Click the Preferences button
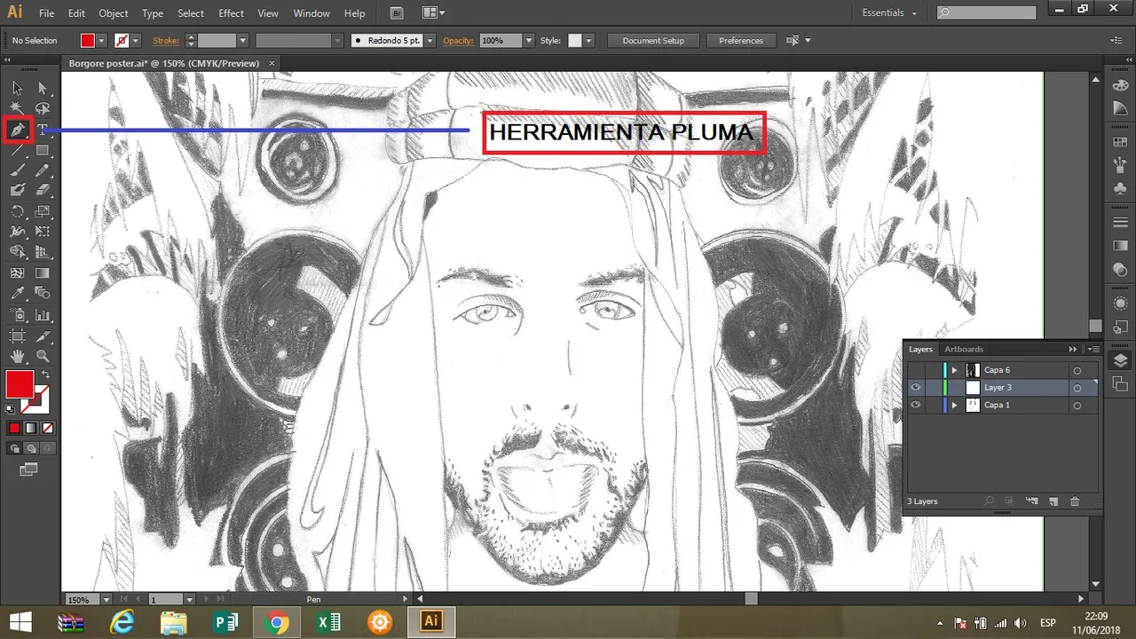Screen dimensions: 1136x639 click(x=741, y=41)
